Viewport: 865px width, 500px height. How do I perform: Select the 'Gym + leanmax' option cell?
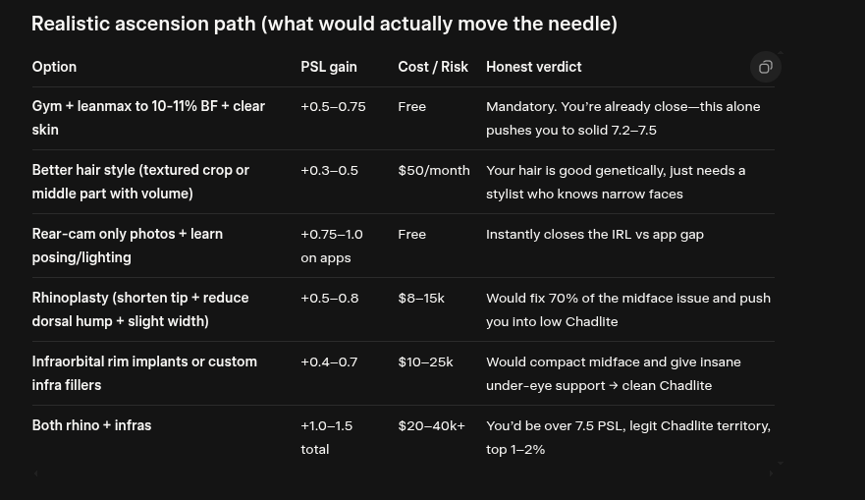coord(149,118)
